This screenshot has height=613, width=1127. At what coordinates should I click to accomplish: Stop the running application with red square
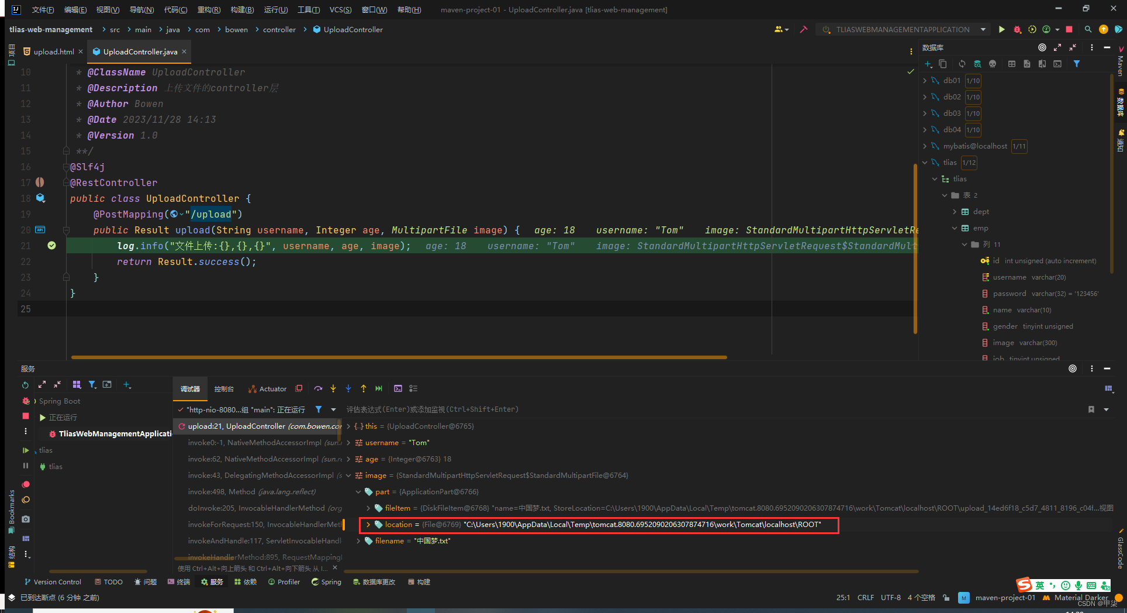pos(1069,29)
